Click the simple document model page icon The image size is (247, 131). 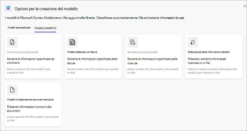coord(12,90)
